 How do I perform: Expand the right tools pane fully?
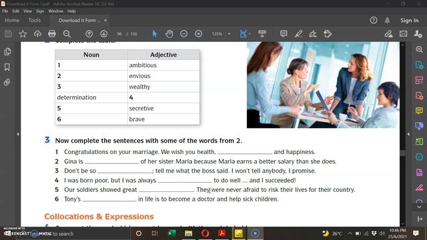click(x=420, y=219)
